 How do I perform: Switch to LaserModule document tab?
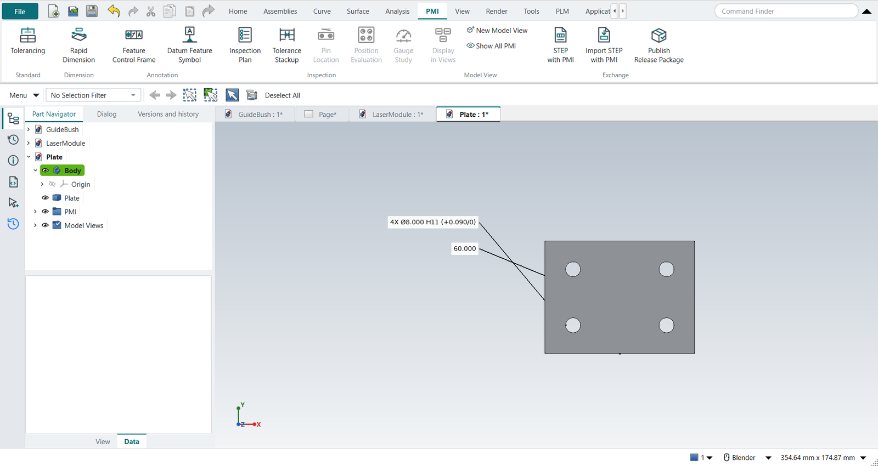[x=392, y=114]
